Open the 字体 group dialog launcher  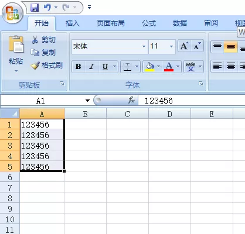(201, 84)
